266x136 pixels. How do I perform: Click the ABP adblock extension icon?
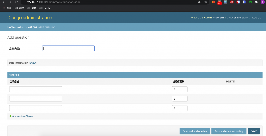click(232, 2)
